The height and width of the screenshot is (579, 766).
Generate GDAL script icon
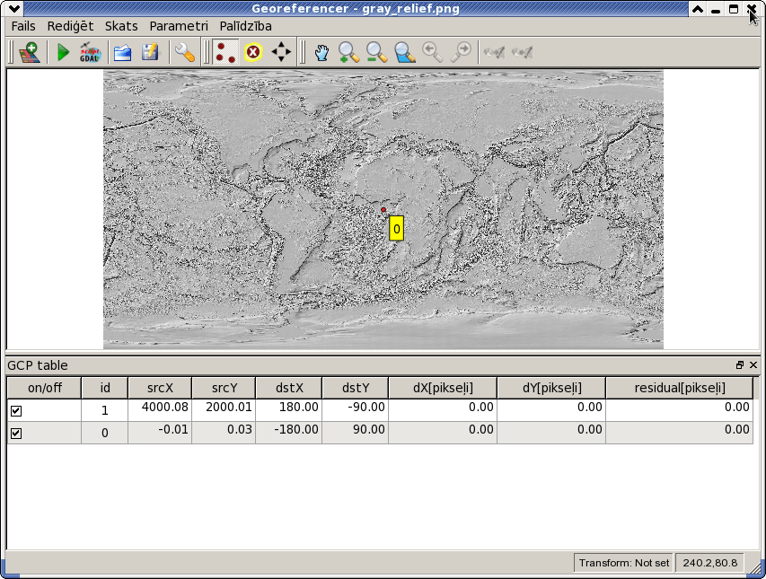90,52
